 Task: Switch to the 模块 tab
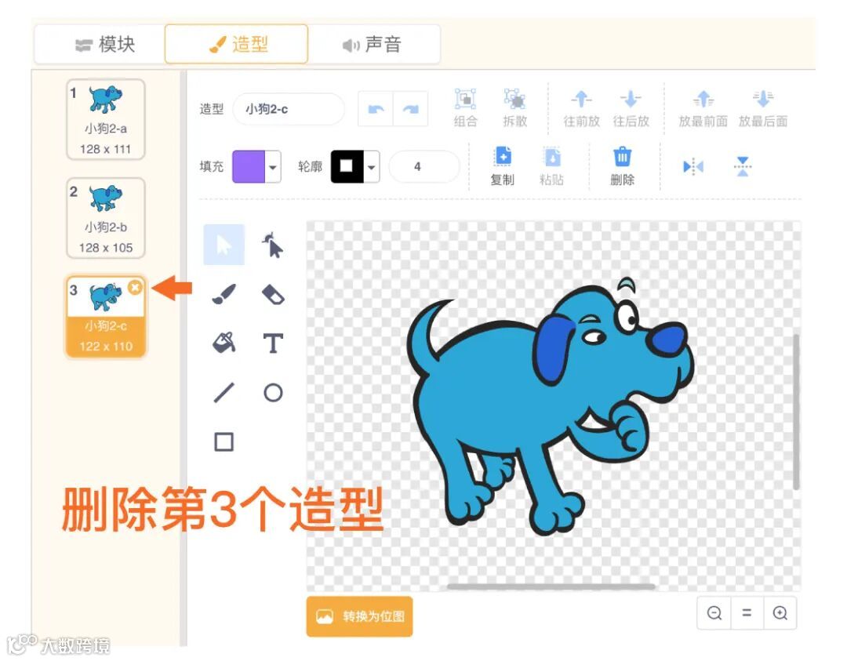click(104, 44)
